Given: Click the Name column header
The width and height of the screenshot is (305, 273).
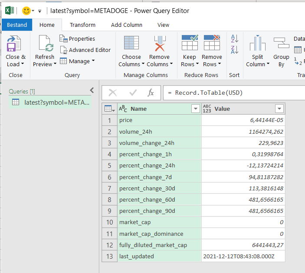Looking at the screenshot, I should 159,109.
